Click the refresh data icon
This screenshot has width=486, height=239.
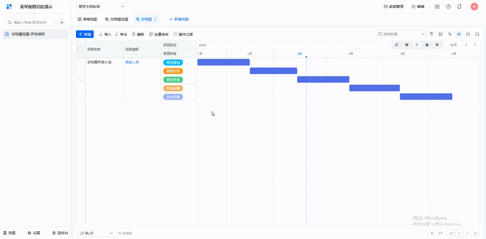click(468, 34)
